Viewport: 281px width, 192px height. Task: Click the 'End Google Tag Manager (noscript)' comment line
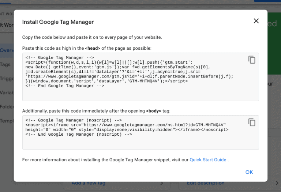[x=79, y=134]
